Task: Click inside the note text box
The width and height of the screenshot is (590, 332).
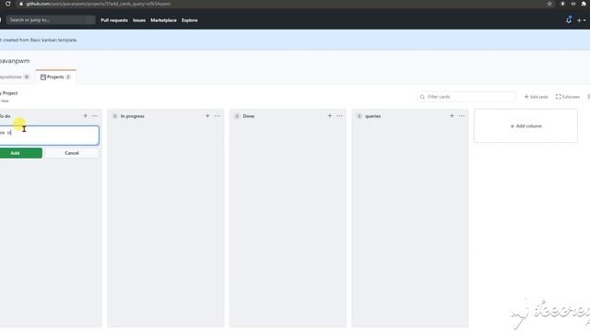Action: pos(49,136)
